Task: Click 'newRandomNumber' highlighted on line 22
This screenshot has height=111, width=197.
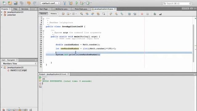Action: pos(70,49)
